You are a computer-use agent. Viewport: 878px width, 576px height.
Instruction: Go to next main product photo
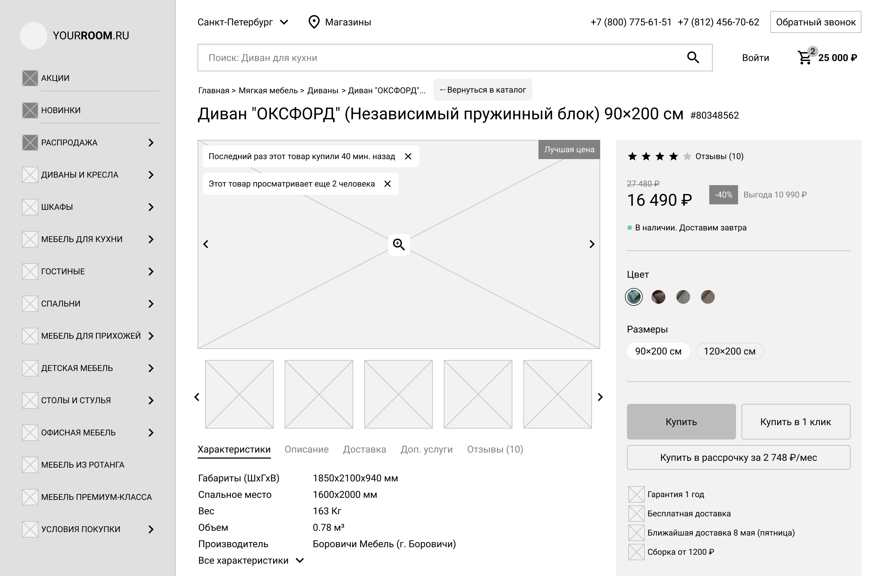tap(592, 244)
